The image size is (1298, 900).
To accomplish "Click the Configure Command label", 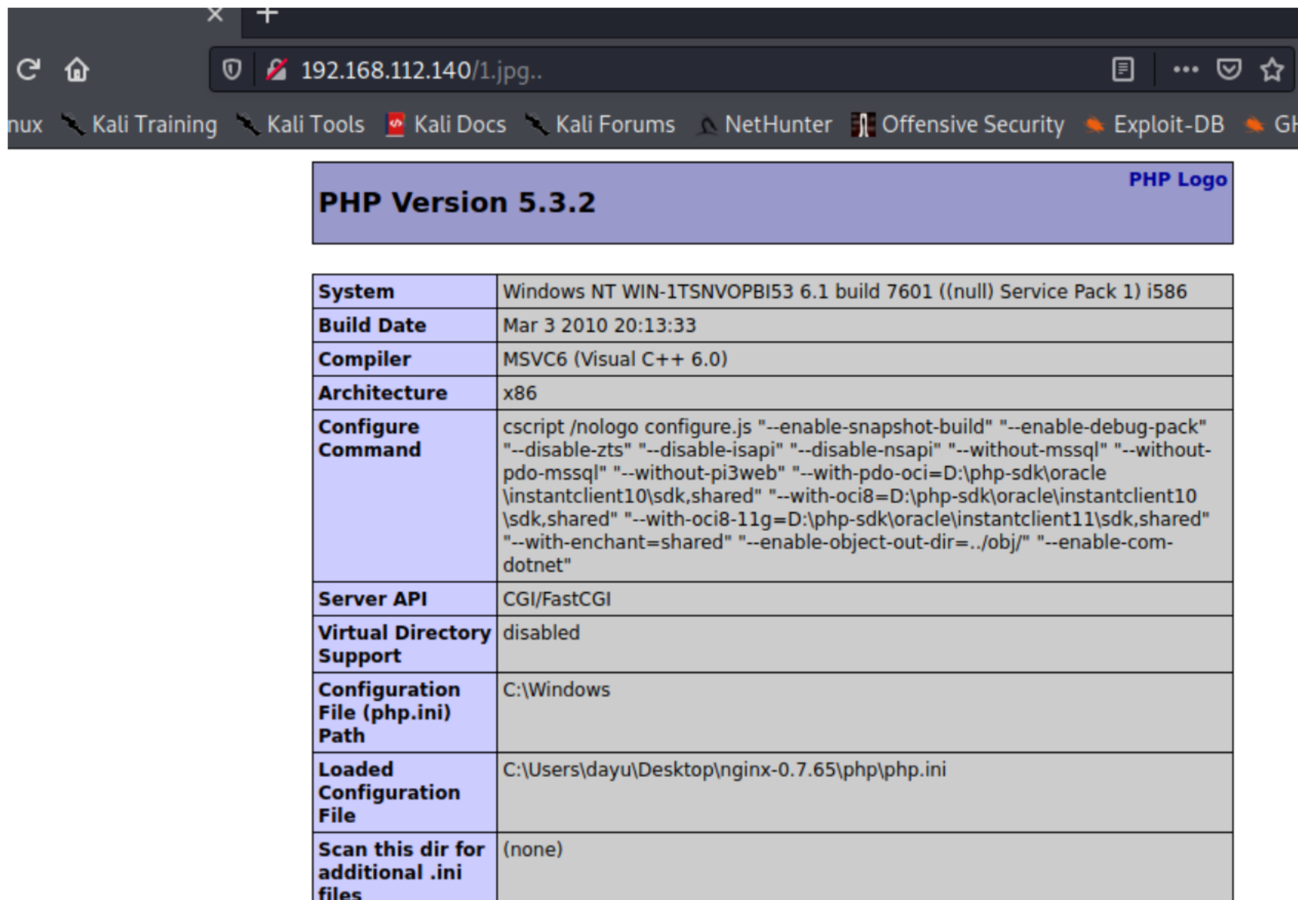I will pos(369,438).
